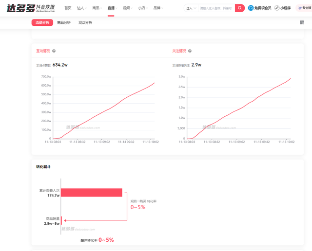Click the 2.9w new followers value

coord(196,65)
